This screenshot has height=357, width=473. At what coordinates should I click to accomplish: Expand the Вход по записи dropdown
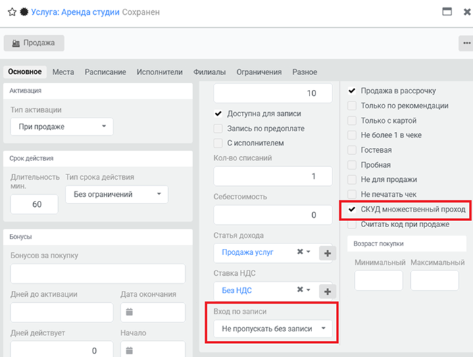273,329
